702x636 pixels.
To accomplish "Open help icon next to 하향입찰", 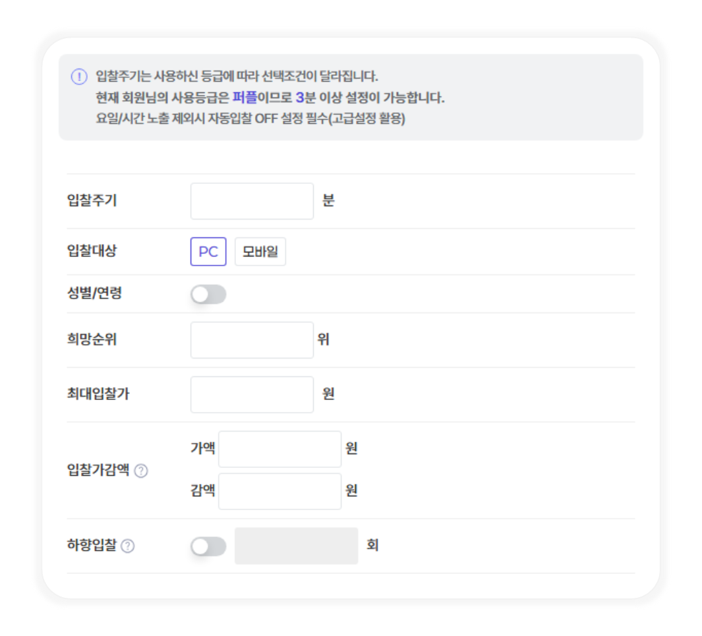I will [x=128, y=546].
